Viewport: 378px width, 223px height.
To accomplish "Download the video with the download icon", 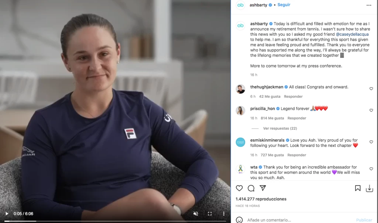I will tap(369, 188).
